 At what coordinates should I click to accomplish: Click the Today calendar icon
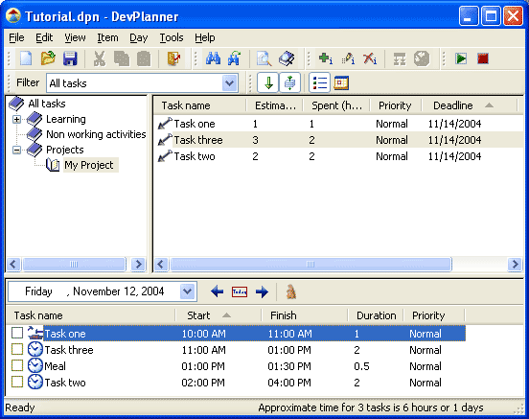pos(240,291)
